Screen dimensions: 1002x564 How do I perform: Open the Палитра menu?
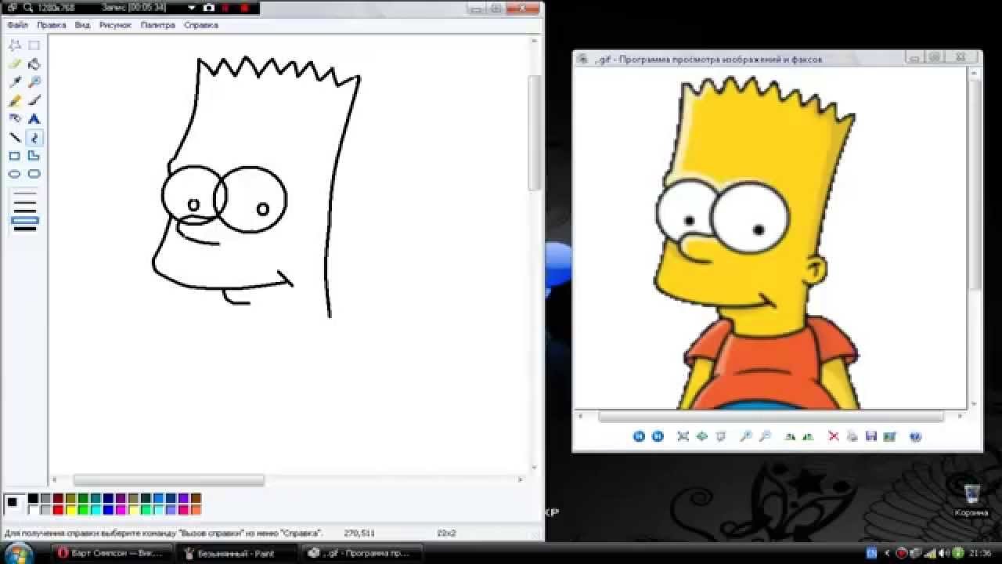(x=157, y=25)
